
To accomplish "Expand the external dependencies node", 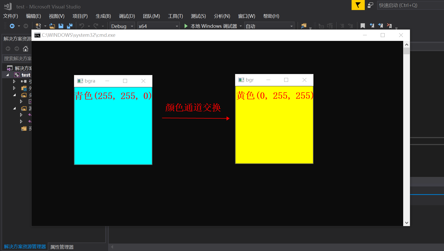I will [14, 88].
